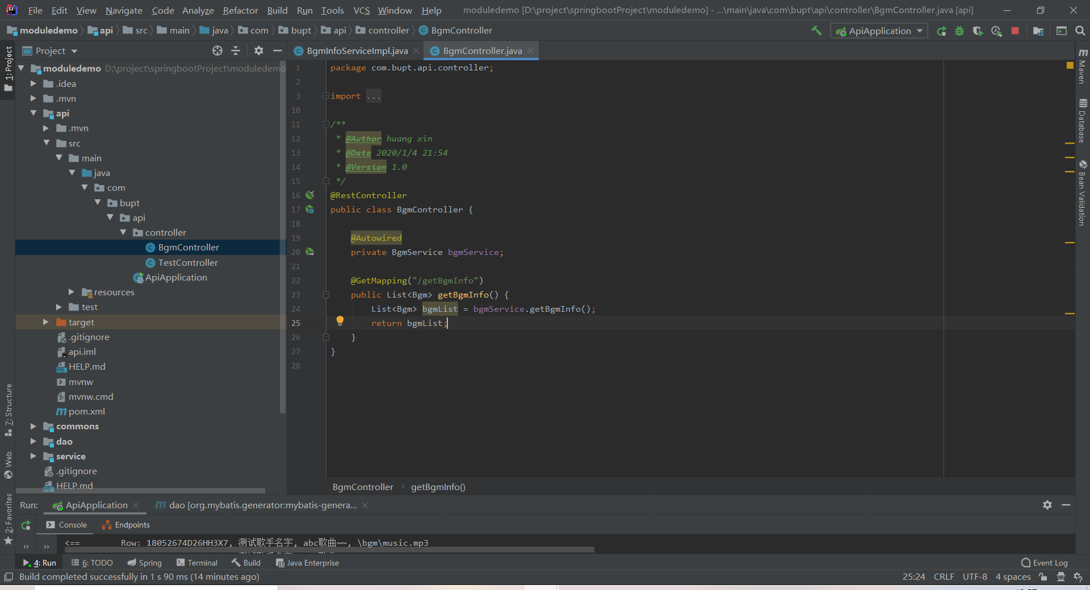
Task: Switch to the Endpoints tab
Action: click(x=126, y=525)
